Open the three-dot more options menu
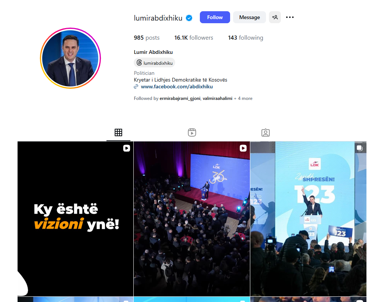Viewport: 387px width, 302px height. (290, 17)
